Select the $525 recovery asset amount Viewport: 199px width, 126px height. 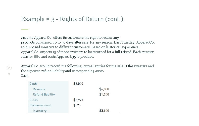pos(77,105)
